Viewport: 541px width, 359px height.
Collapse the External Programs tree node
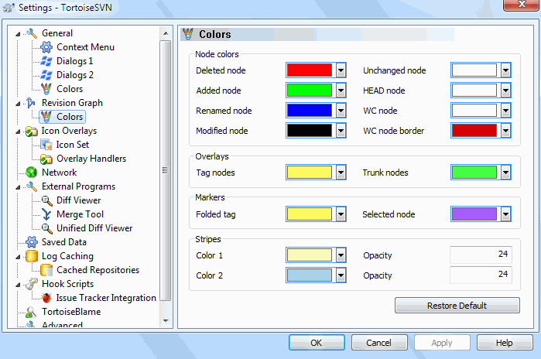tap(18, 187)
